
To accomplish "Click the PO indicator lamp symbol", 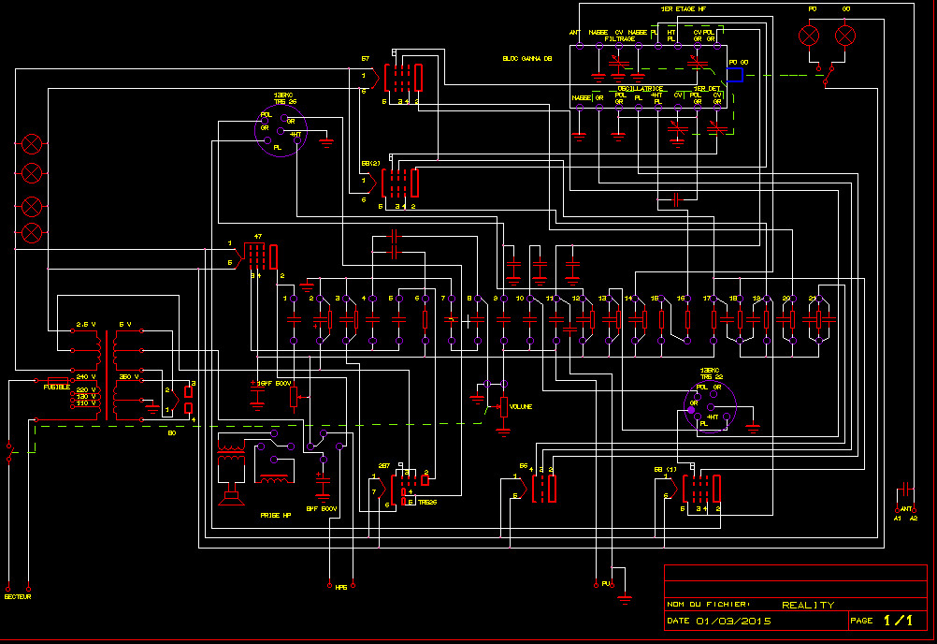I will pos(809,36).
